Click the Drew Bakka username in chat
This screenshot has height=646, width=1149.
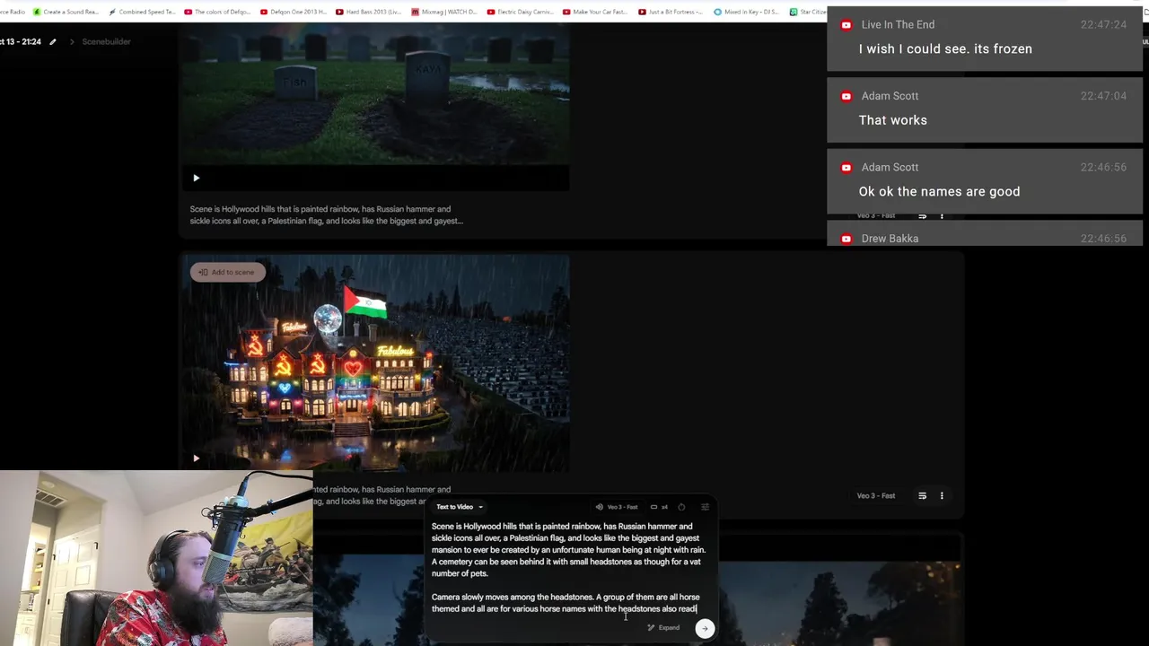click(890, 239)
